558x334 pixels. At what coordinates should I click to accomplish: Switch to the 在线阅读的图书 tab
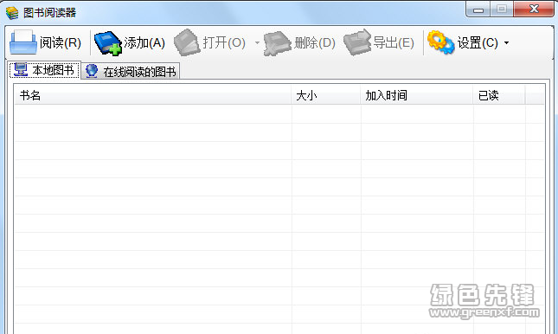coord(131,71)
